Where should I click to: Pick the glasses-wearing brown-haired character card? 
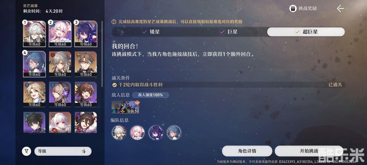tap(86, 64)
